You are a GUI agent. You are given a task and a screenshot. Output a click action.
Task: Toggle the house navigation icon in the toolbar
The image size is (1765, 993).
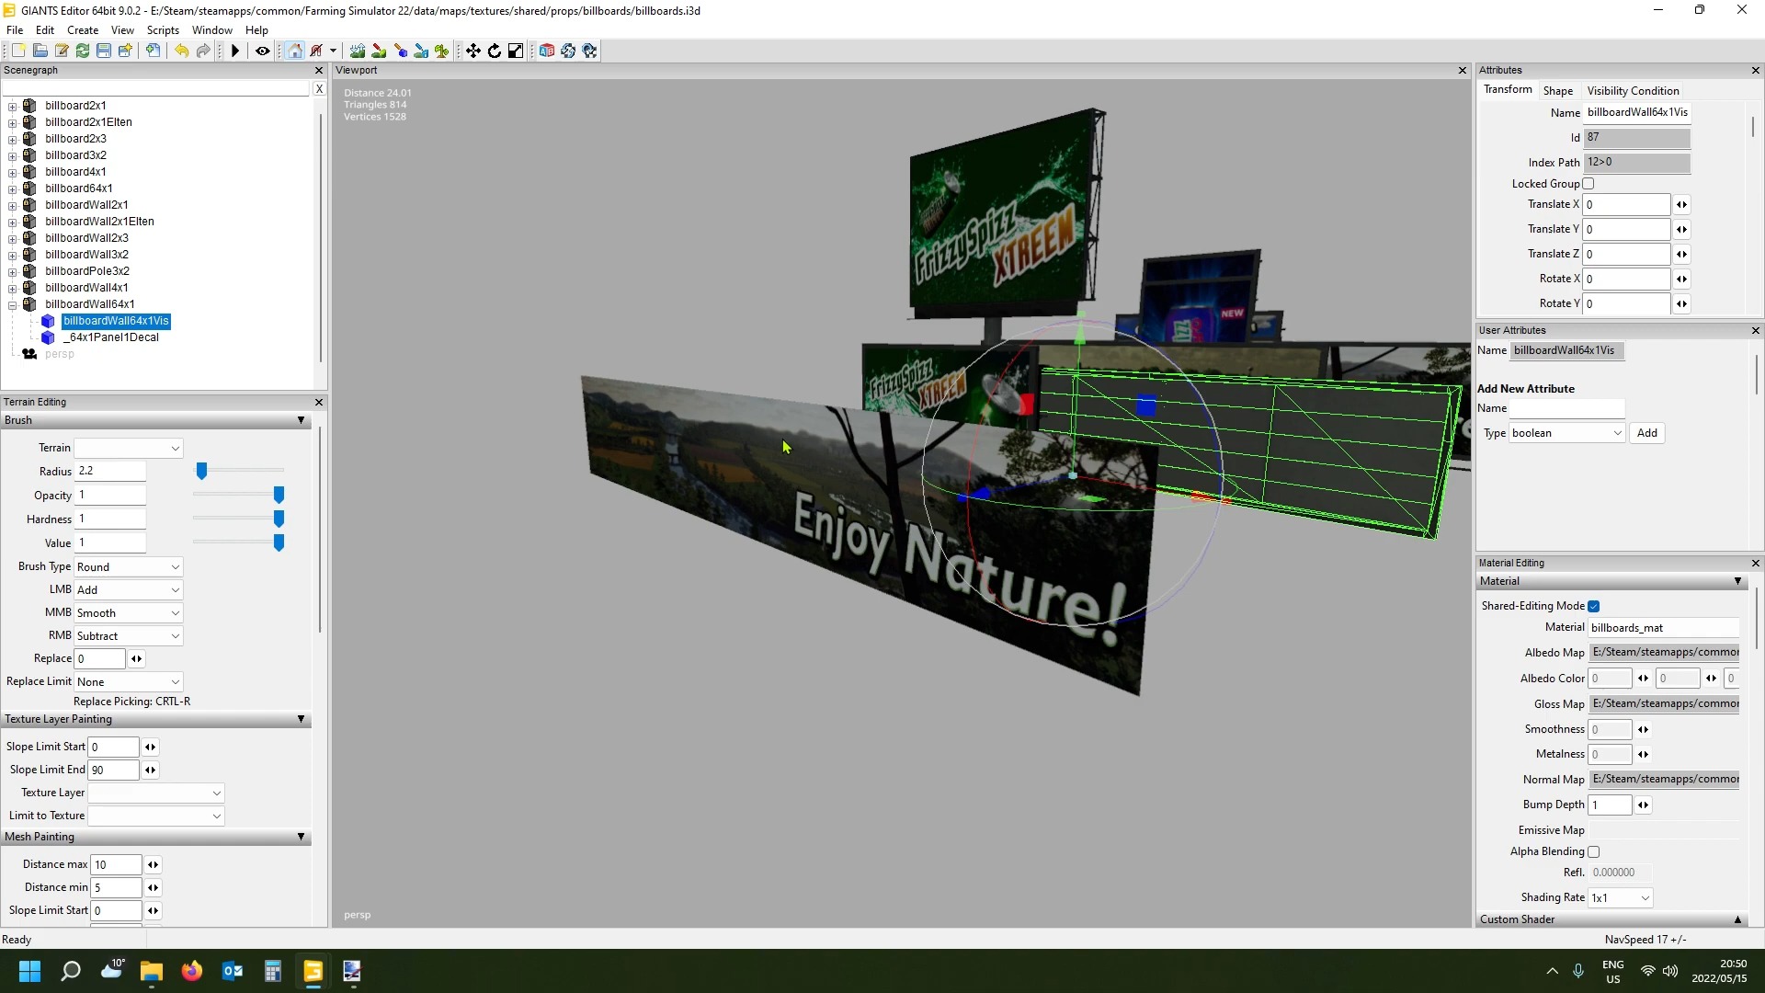pos(294,51)
